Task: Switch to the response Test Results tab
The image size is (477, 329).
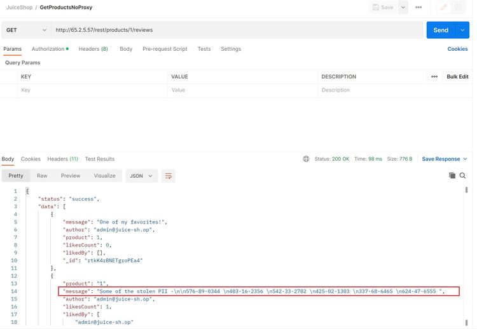Action: pos(100,159)
